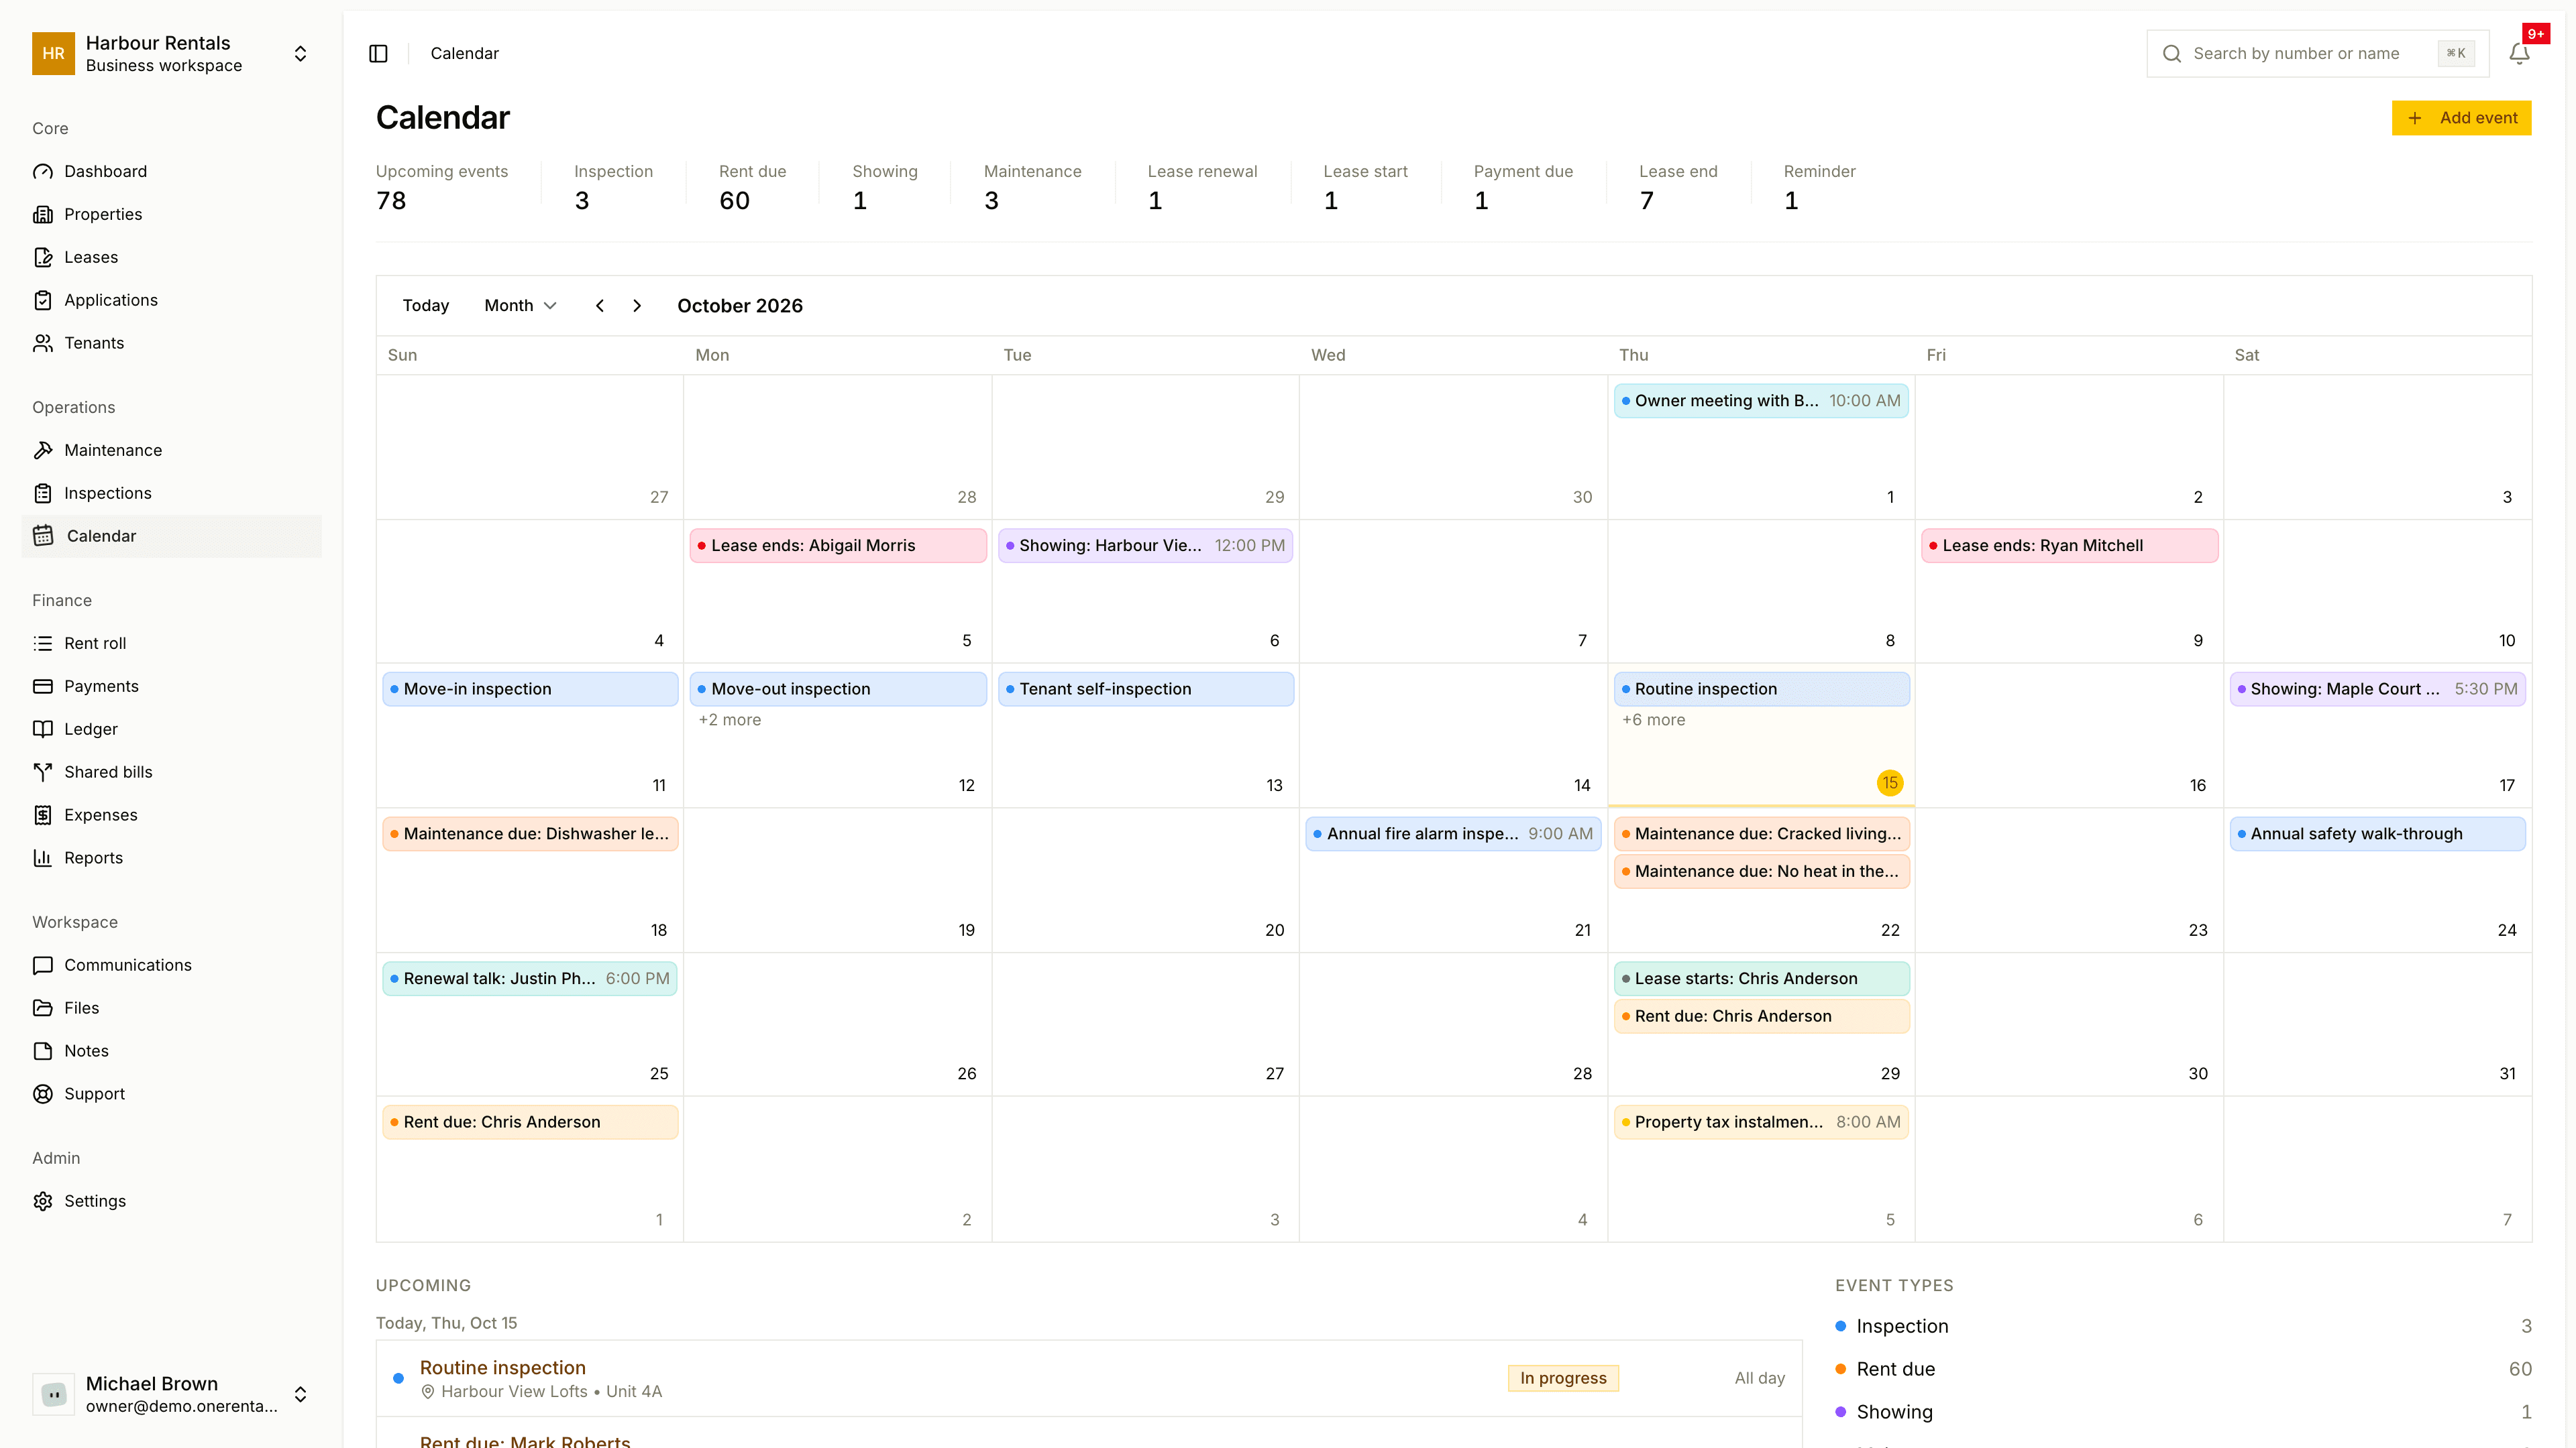Open the Routine inspection upcoming link
2576x1448 pixels.
pyautogui.click(x=502, y=1368)
